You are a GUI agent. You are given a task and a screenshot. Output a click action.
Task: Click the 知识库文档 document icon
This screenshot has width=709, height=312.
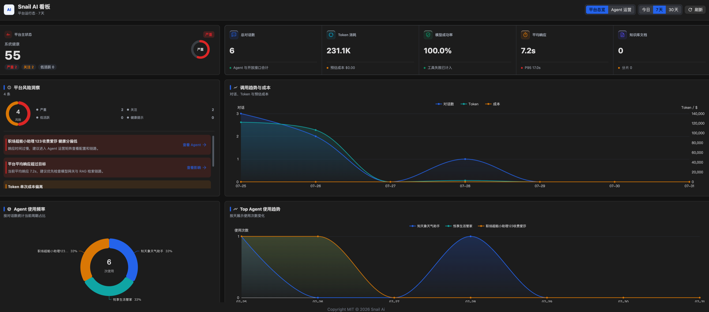point(622,35)
